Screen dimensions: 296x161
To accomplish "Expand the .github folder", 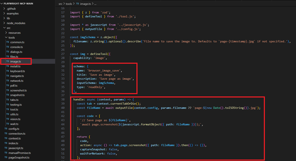I will (11, 9).
